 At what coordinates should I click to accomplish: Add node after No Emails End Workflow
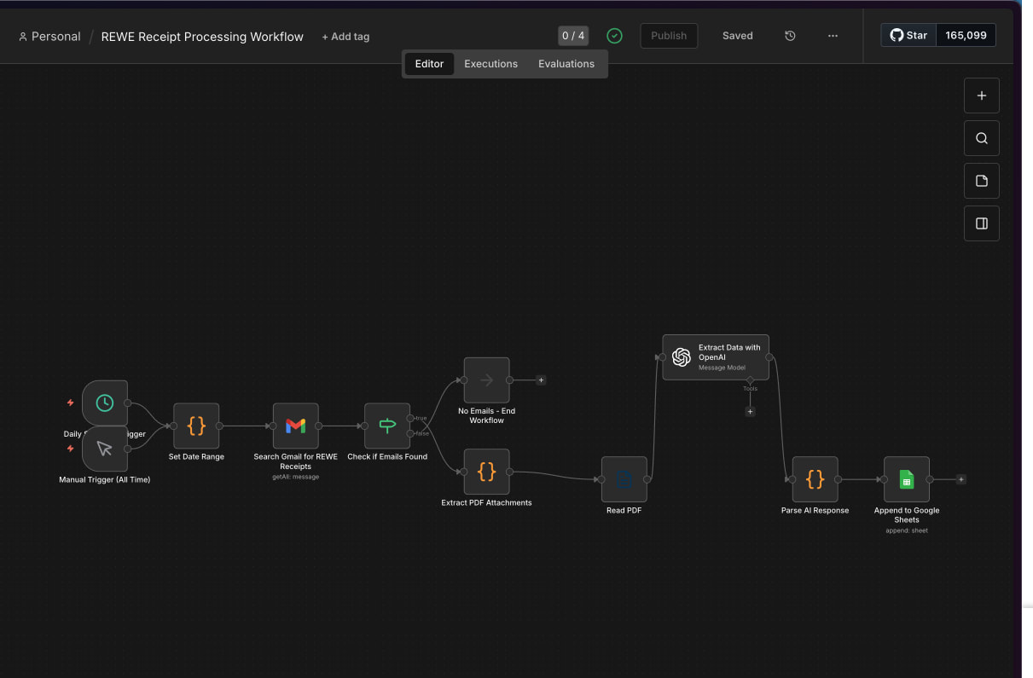point(541,380)
